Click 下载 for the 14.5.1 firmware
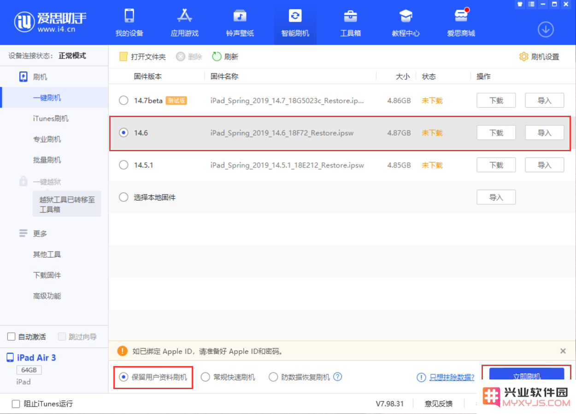 point(496,165)
